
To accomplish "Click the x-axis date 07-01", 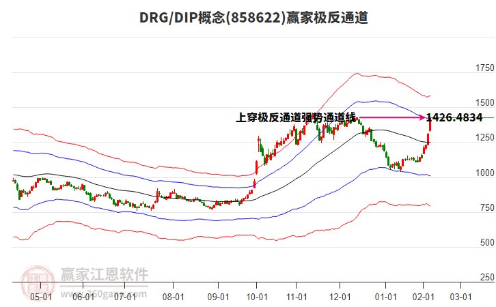I will coord(125,297).
